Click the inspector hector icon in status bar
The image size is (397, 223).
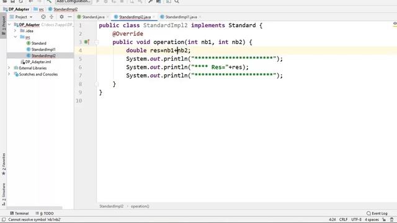click(391, 219)
